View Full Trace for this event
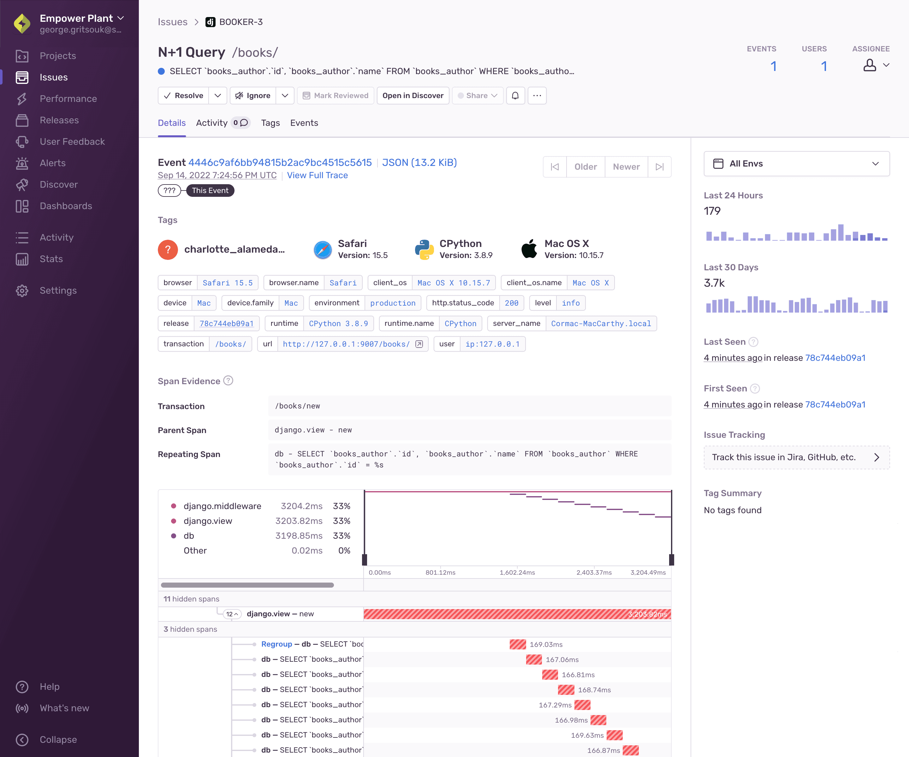Viewport: 909px width, 757px height. [x=317, y=175]
